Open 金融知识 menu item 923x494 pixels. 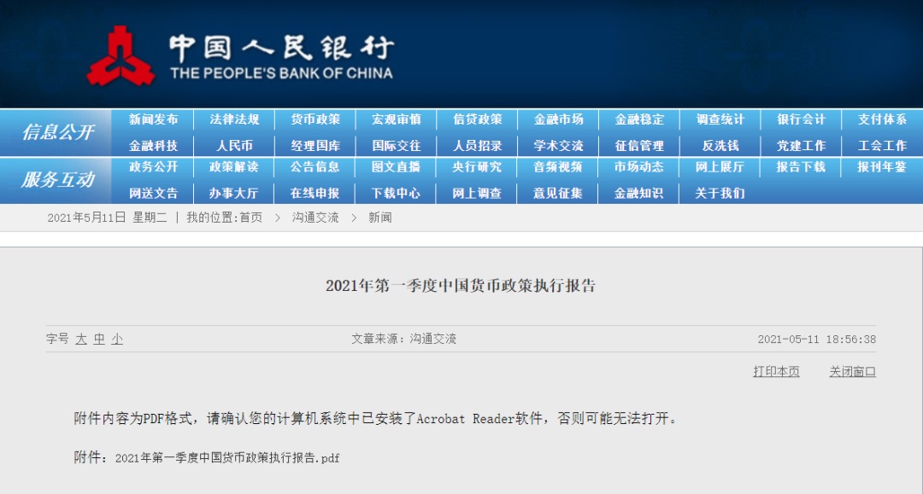pos(639,194)
